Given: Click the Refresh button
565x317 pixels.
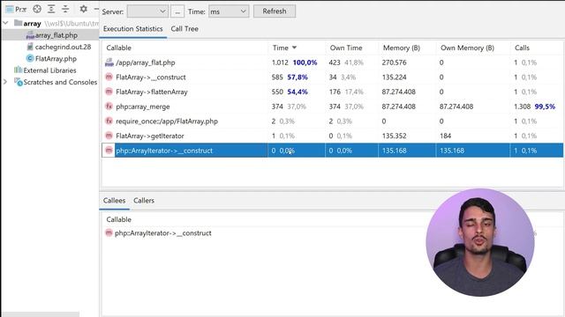Looking at the screenshot, I should [275, 11].
